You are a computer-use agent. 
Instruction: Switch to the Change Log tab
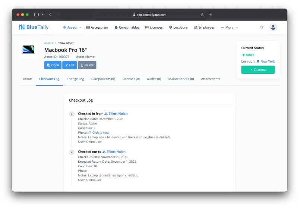click(x=75, y=79)
